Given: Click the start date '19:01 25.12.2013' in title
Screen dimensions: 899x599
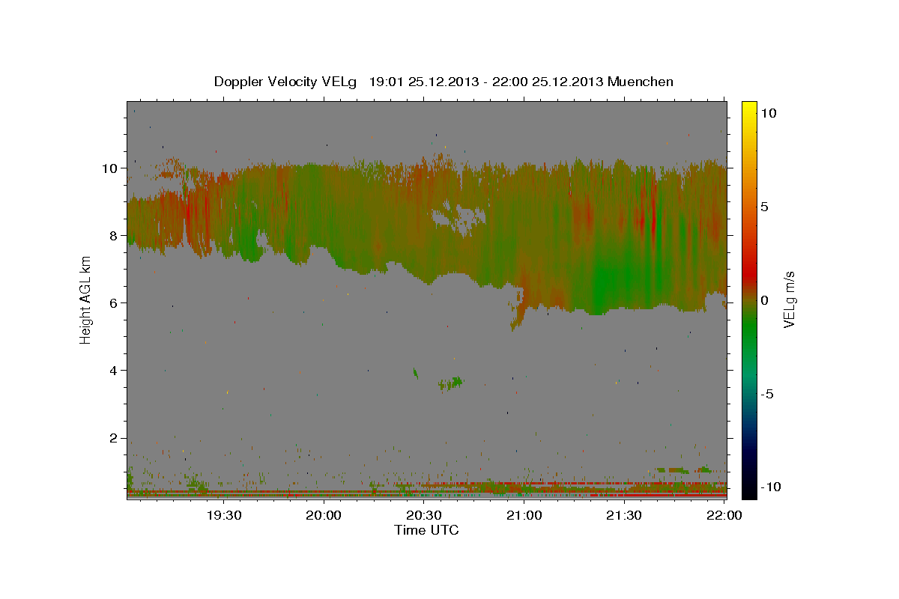Looking at the screenshot, I should [x=423, y=82].
